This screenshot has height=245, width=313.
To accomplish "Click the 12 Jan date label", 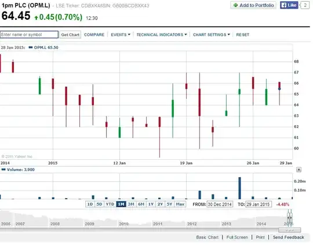I will click(x=119, y=163).
